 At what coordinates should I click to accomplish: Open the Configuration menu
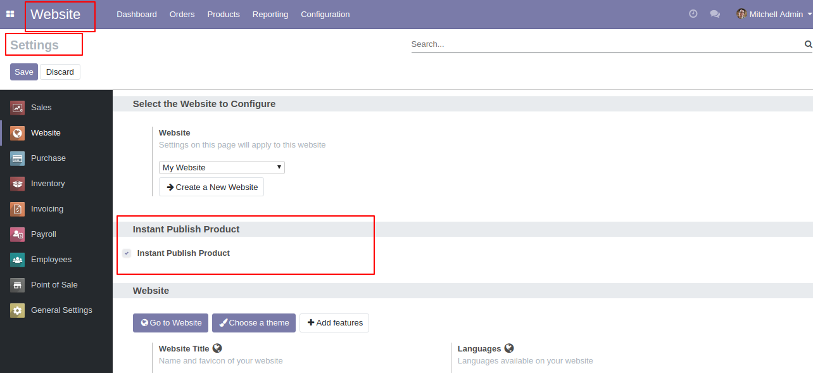tap(325, 14)
